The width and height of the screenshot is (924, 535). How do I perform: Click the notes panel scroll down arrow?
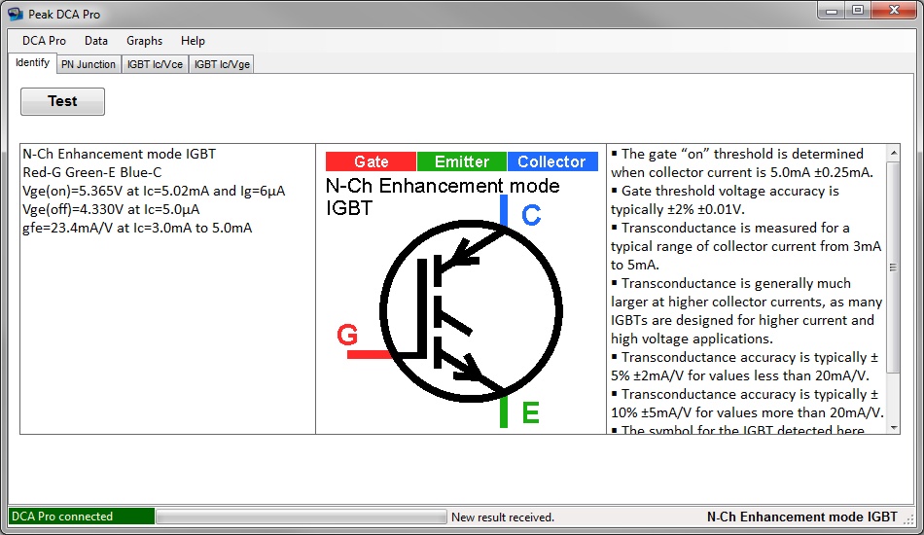893,428
